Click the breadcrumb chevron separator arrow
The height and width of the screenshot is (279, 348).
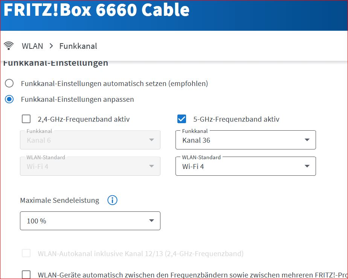[x=51, y=46]
